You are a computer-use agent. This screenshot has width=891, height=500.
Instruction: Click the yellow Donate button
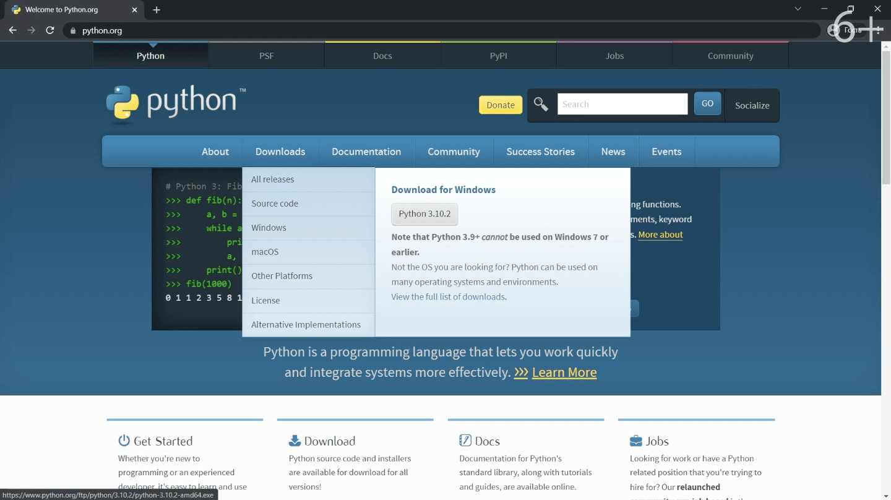point(501,105)
